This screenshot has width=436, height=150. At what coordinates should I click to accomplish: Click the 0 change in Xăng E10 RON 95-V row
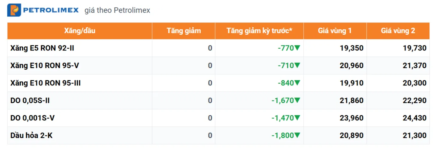pos(210,66)
